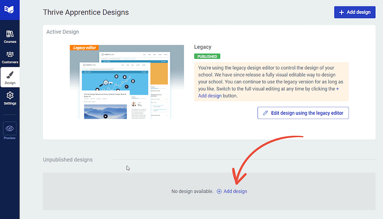The height and width of the screenshot is (219, 383).
Task: Click the Legacy design title
Action: pyautogui.click(x=203, y=47)
